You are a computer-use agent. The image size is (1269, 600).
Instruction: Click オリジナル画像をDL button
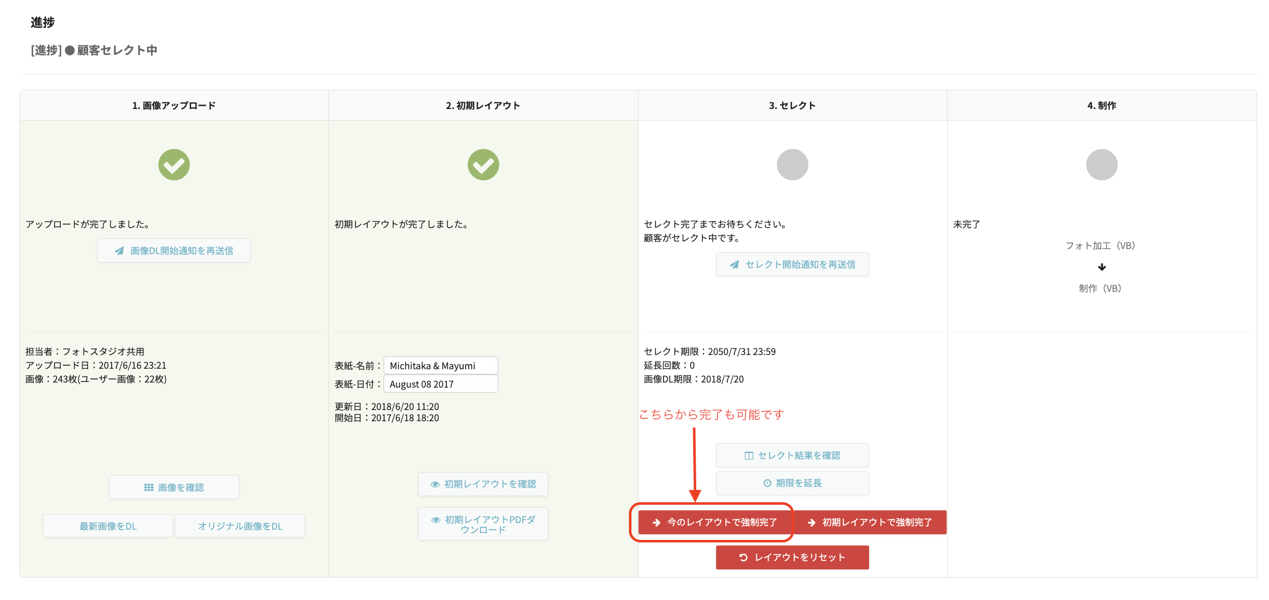pyautogui.click(x=240, y=526)
